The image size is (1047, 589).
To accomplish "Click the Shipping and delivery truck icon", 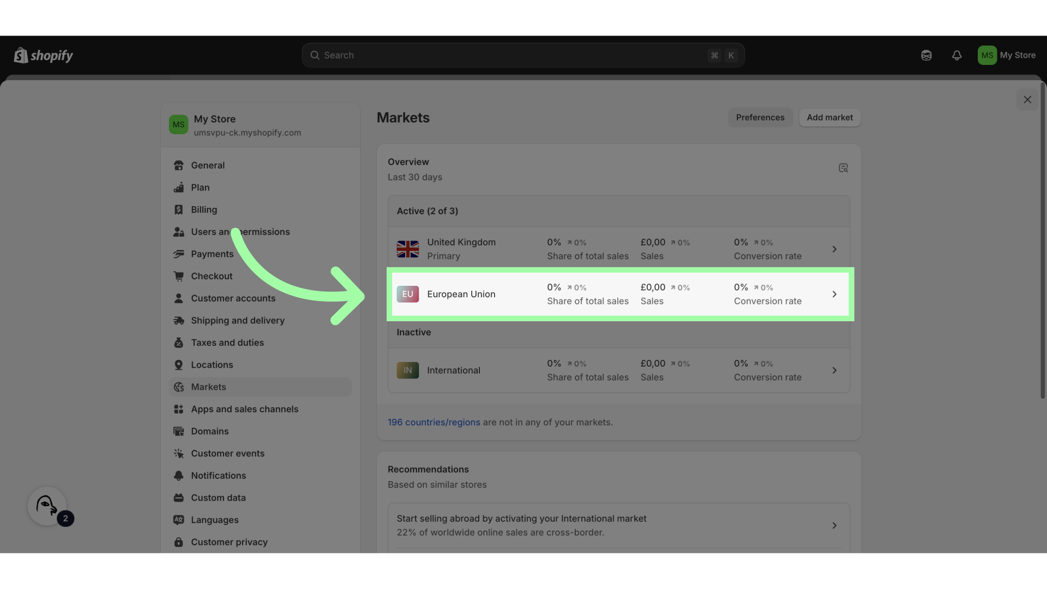I will pyautogui.click(x=178, y=321).
